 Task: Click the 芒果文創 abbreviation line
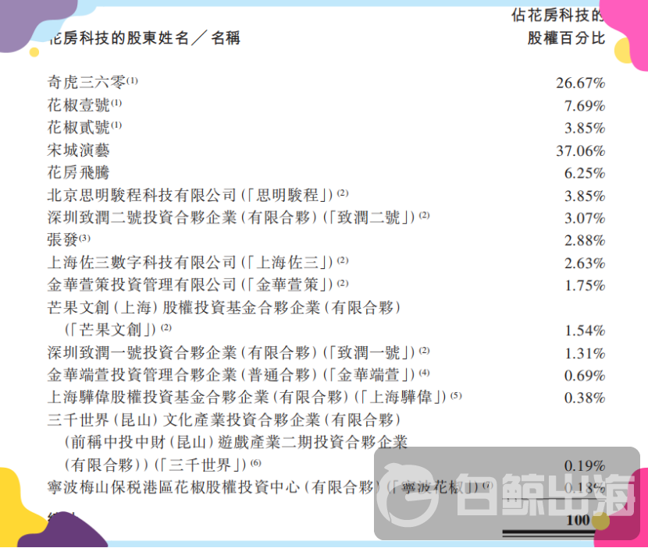[111, 330]
